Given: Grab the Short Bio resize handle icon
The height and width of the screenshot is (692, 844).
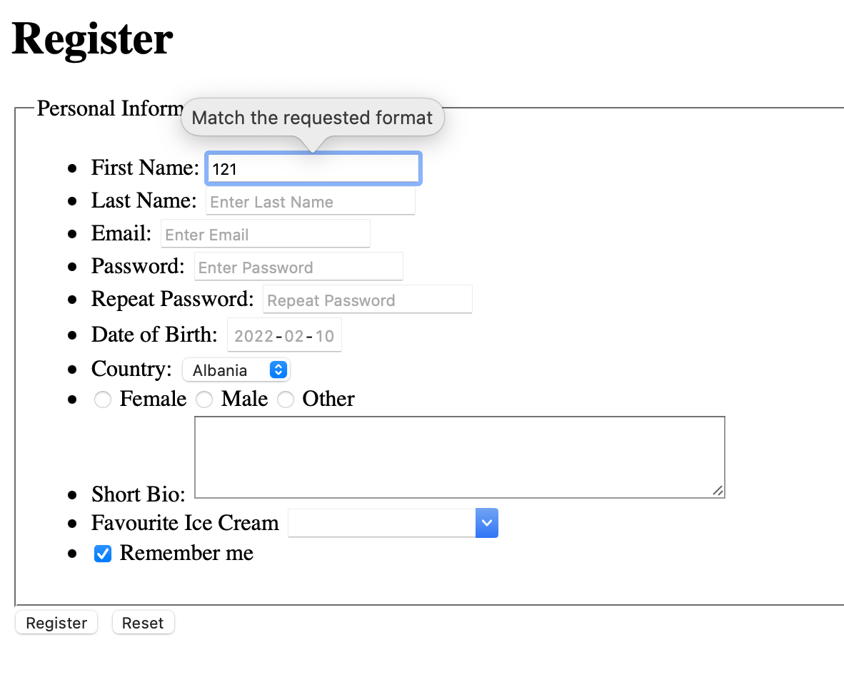Looking at the screenshot, I should (x=718, y=490).
